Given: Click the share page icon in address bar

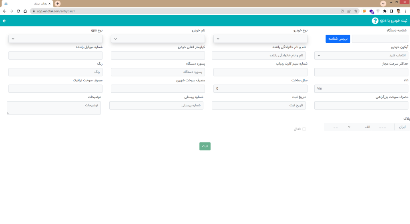Looking at the screenshot, I should [x=349, y=11].
